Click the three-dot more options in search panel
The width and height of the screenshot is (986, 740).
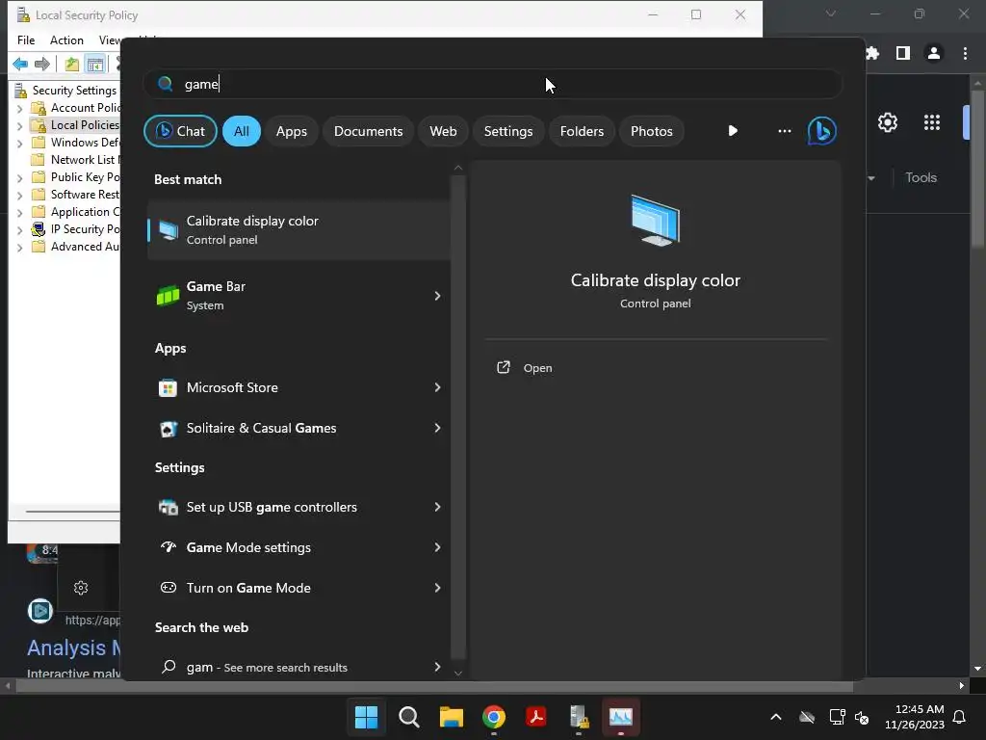coord(784,131)
